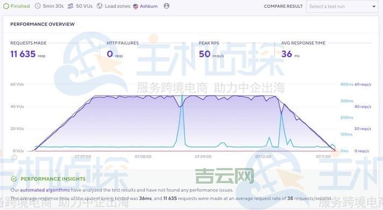Click the 07:07:00 time axis label
This screenshot has height=210, width=383.
coord(83,157)
